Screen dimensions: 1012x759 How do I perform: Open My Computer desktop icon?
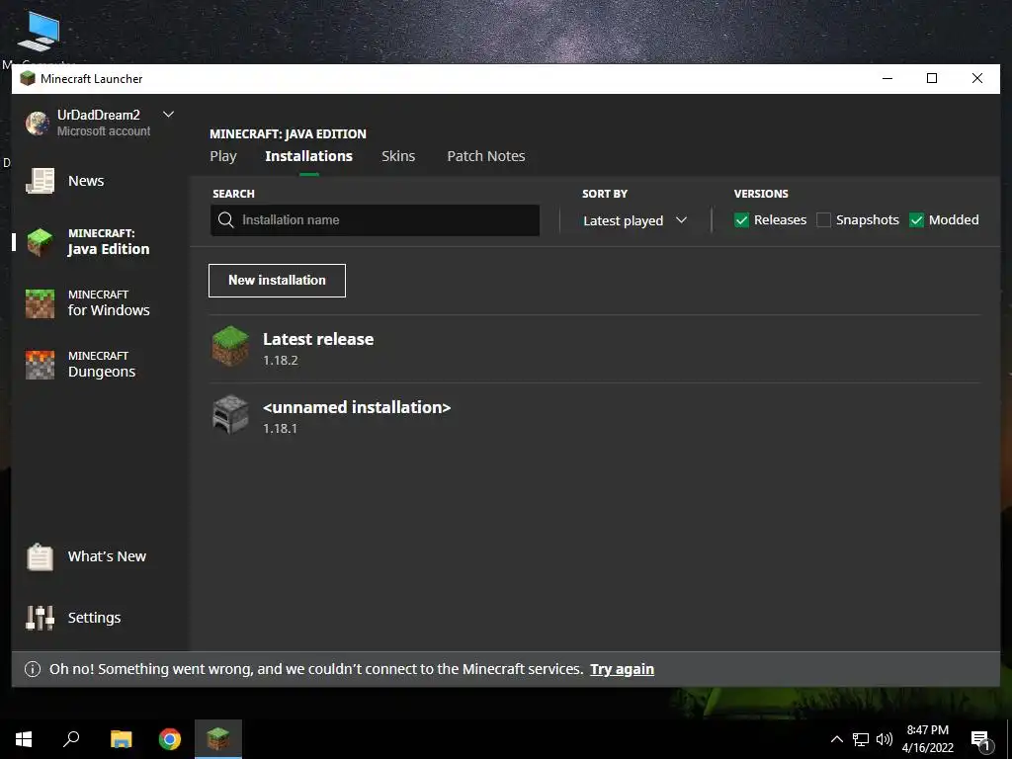tap(39, 31)
